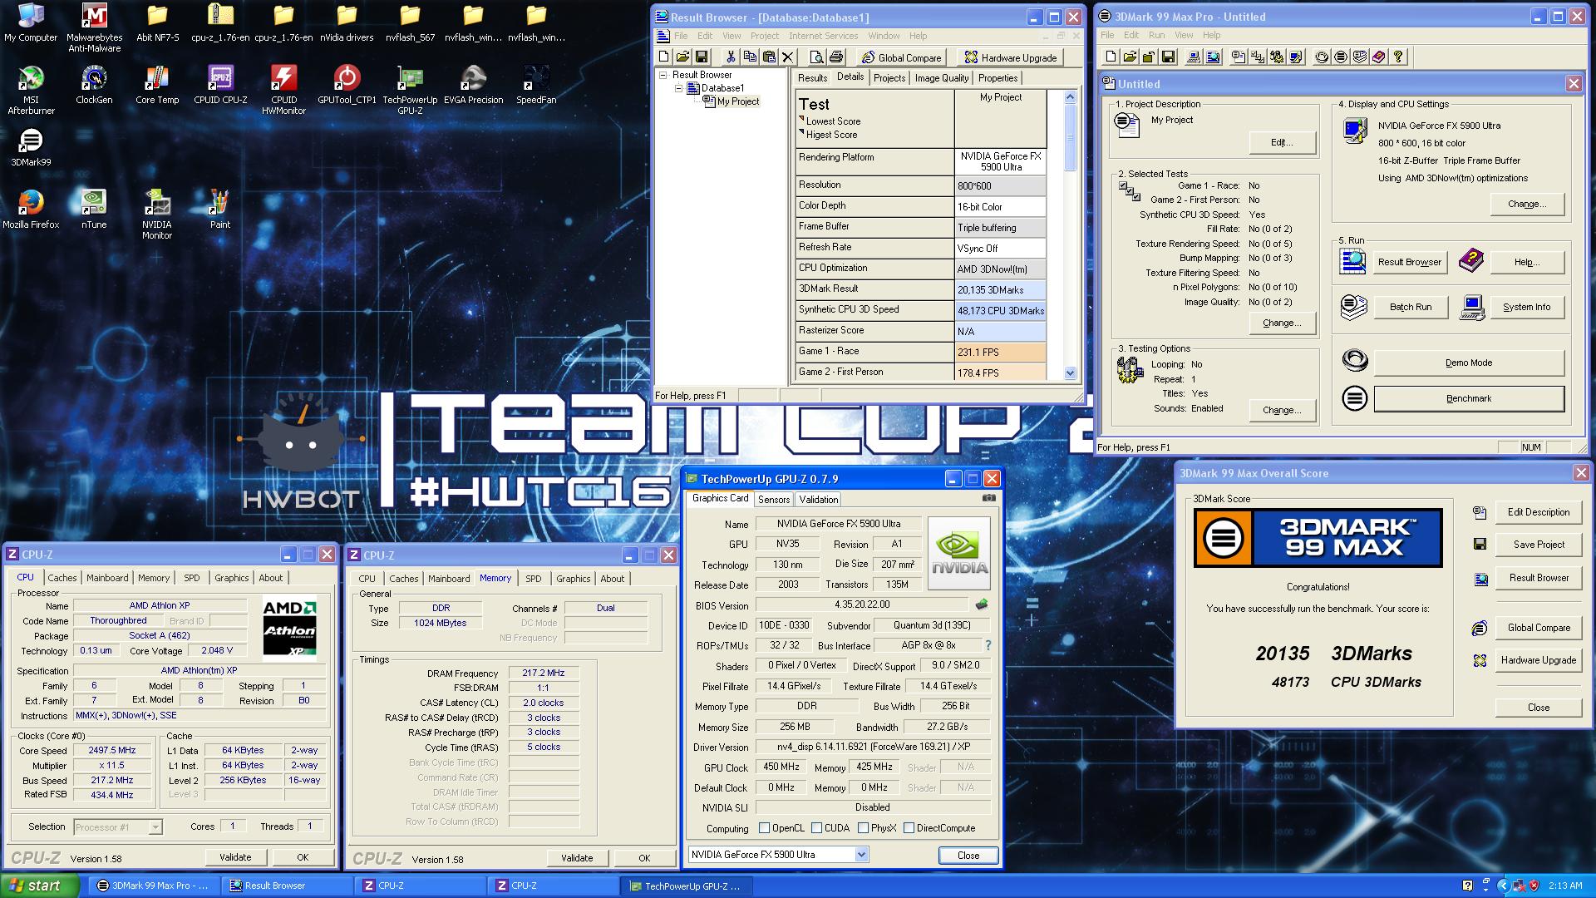Screen dimensions: 1596x898
Task: Collapse the Result Browser tree root node
Action: coord(663,75)
